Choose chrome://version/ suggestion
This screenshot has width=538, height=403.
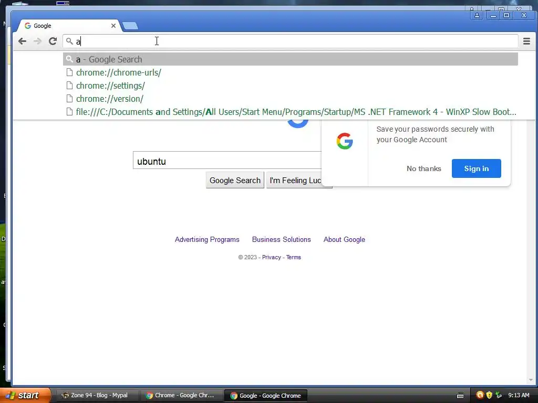click(x=290, y=99)
